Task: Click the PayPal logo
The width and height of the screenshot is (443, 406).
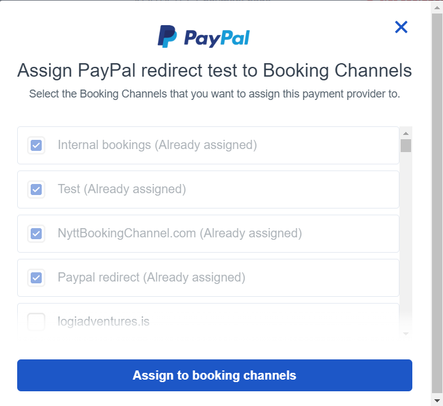Action: click(x=204, y=37)
